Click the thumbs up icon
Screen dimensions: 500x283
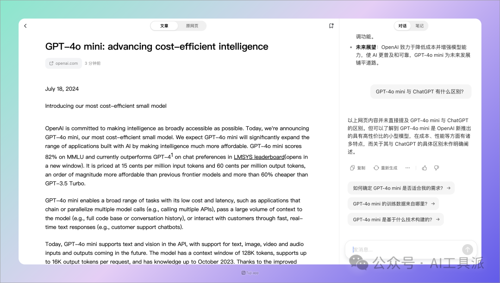tap(425, 168)
